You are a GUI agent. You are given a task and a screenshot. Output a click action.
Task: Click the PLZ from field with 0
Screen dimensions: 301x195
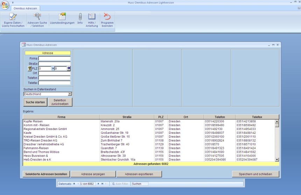45,68
